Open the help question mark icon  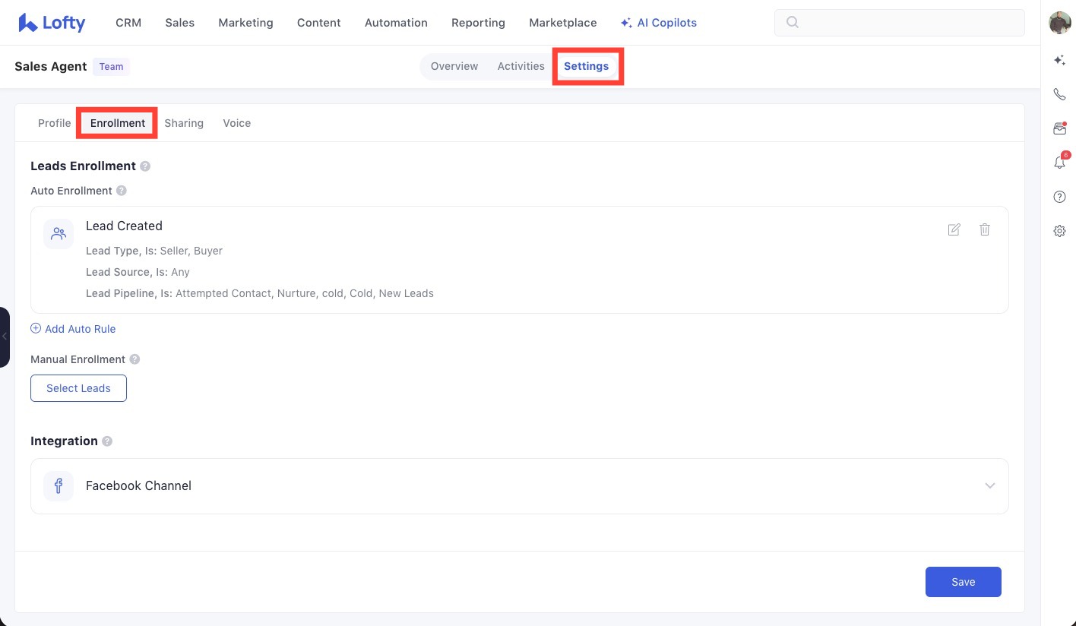(x=1060, y=197)
